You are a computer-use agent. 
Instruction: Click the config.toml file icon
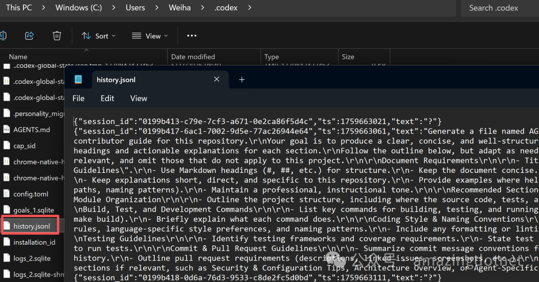click(x=6, y=194)
